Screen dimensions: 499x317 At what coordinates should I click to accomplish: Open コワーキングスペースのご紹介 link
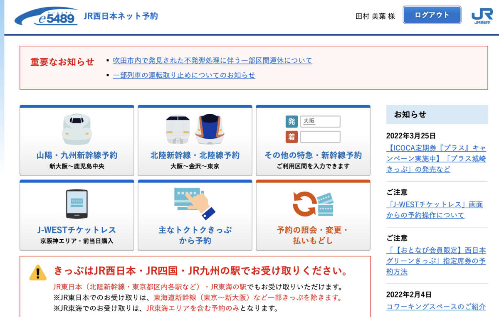point(436,307)
